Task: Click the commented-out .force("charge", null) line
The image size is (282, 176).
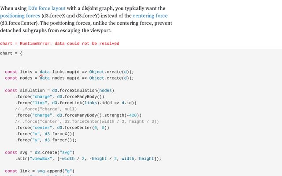Action: pos(46,109)
